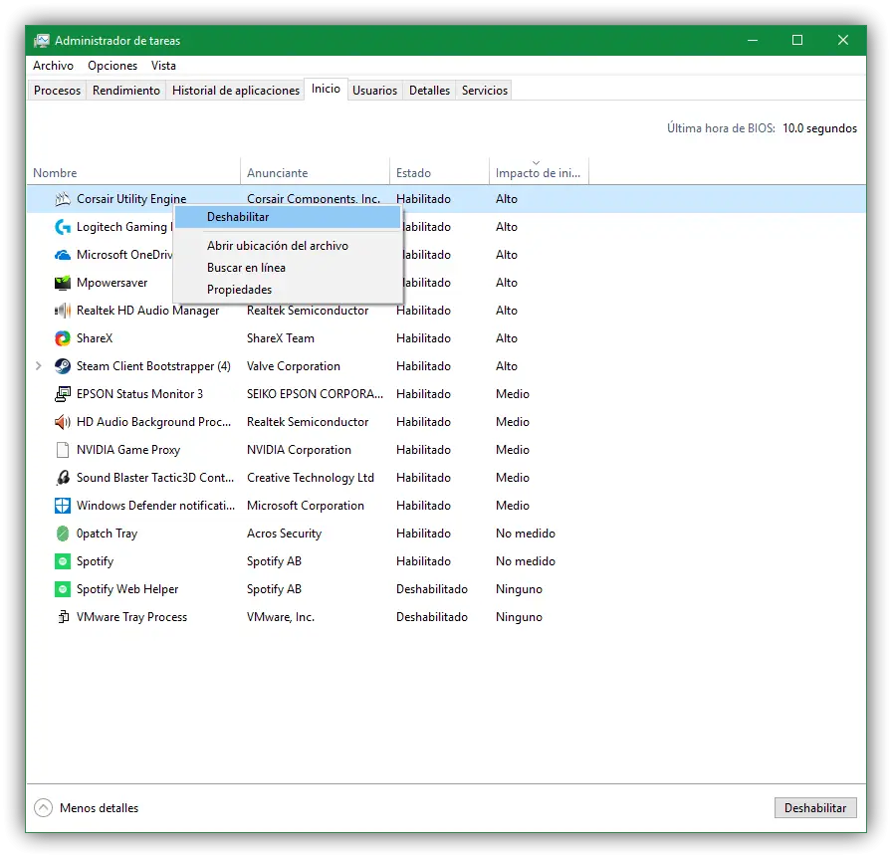Screen dimensions: 892x858
Task: Select the Inicio tab
Action: point(326,89)
